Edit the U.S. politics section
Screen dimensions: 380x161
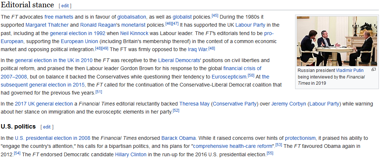point(47,127)
